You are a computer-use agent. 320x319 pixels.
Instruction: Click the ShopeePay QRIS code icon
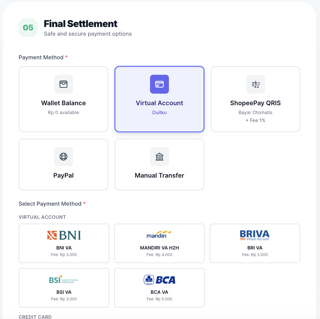255,84
